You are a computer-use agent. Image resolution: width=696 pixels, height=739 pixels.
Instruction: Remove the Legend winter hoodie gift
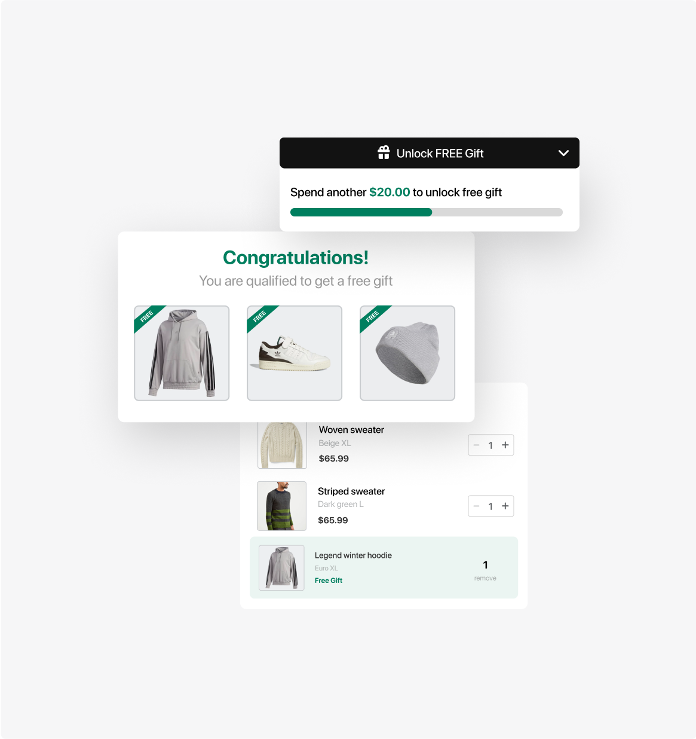tap(485, 578)
